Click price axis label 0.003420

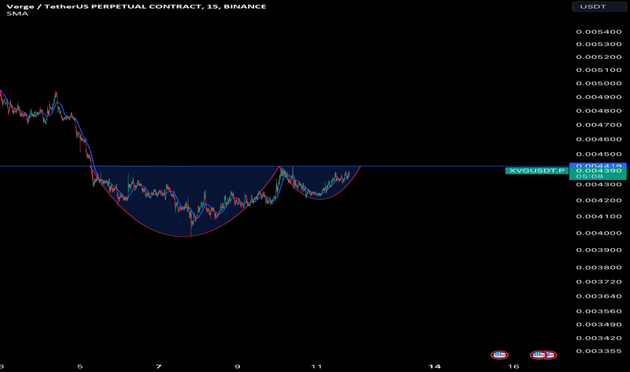pyautogui.click(x=599, y=338)
